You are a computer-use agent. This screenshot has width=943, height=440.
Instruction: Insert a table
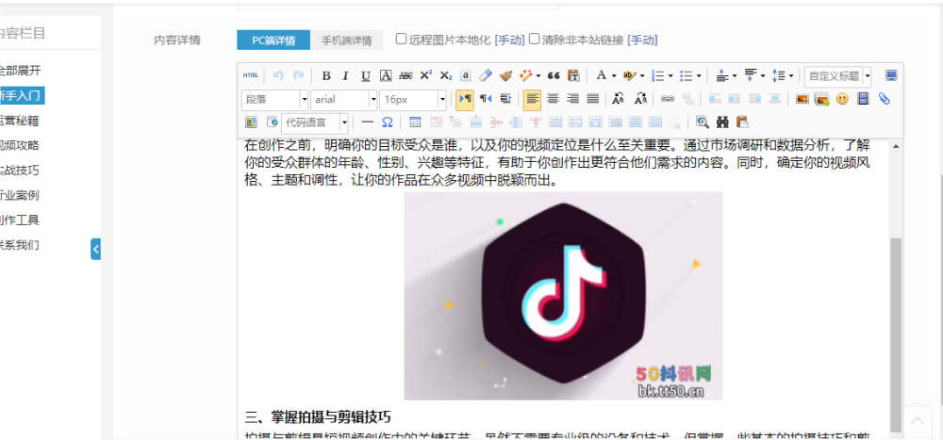(x=415, y=122)
